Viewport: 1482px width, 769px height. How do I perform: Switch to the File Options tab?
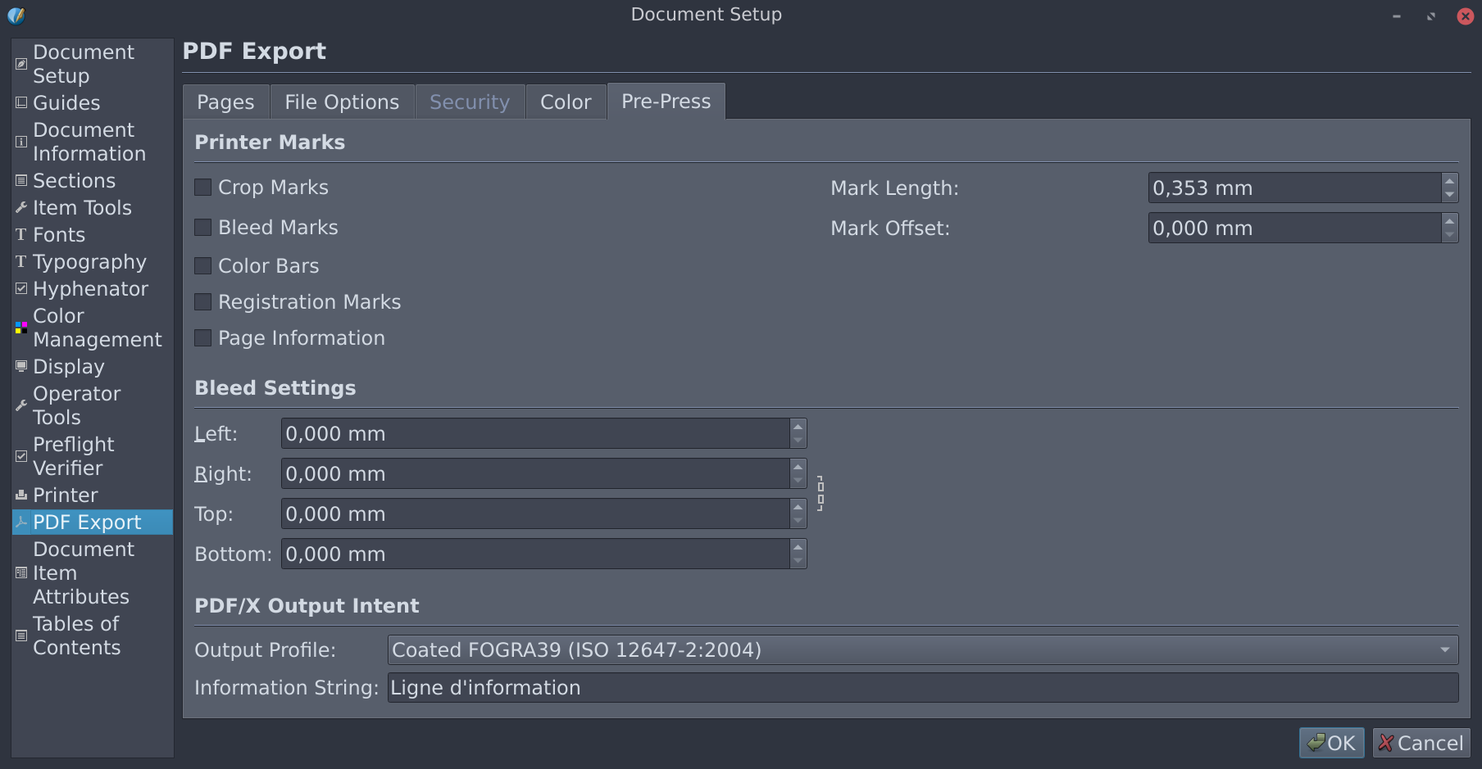342,101
